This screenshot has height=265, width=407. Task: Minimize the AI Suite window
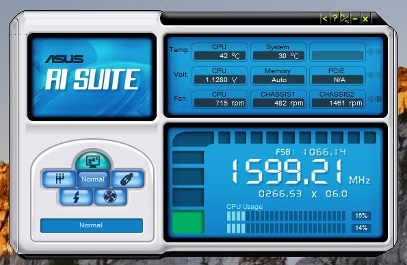355,18
